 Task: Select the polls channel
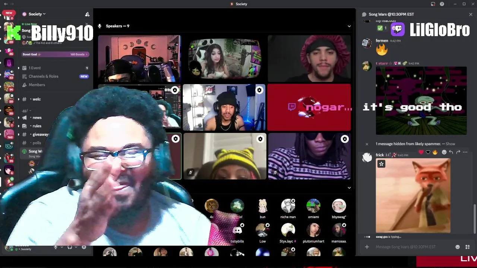pos(37,143)
